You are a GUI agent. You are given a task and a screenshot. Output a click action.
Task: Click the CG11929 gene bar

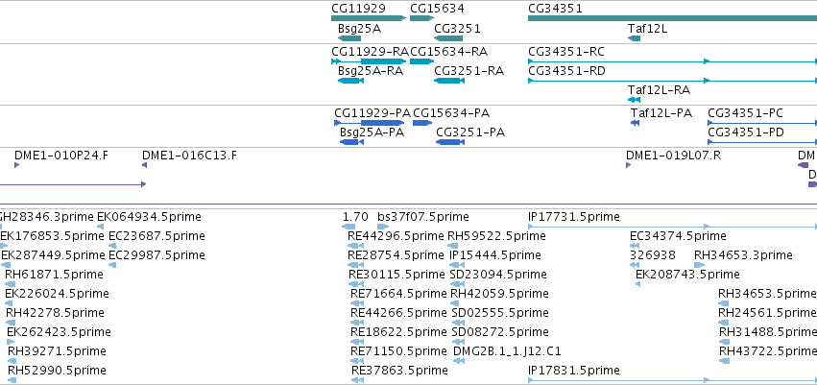[367, 18]
